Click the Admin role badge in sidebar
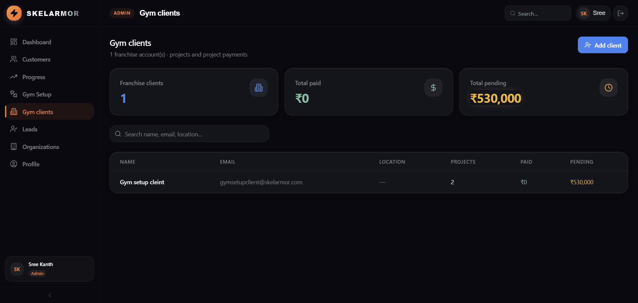The width and height of the screenshot is (638, 303). tap(37, 273)
